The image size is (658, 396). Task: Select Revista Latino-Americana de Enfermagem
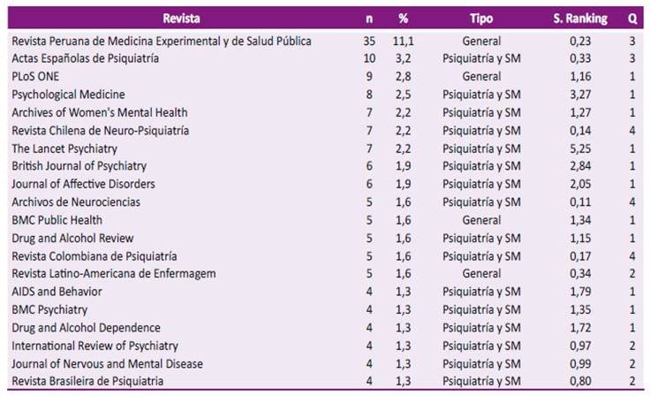tap(113, 274)
